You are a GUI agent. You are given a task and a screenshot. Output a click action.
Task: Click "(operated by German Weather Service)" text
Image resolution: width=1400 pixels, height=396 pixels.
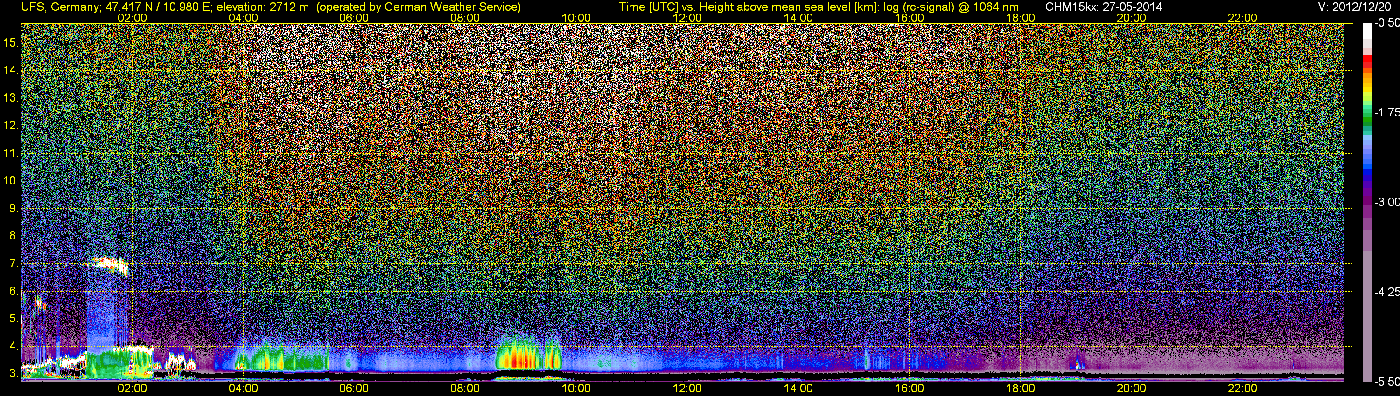[x=419, y=7]
